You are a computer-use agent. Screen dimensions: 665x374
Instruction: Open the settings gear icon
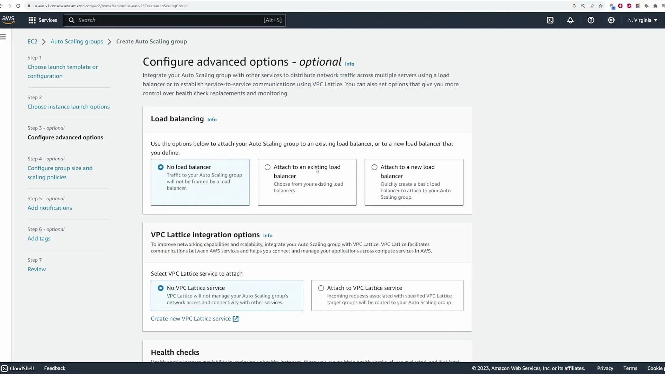[611, 20]
